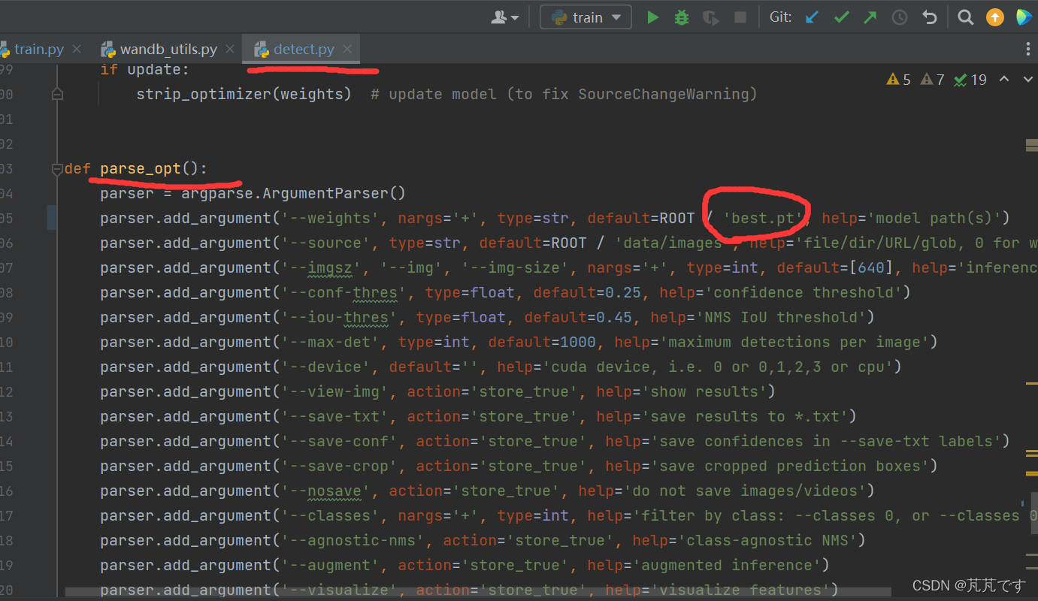This screenshot has width=1038, height=601.
Task: Close the wandb_utils.py tab
Action: (230, 50)
